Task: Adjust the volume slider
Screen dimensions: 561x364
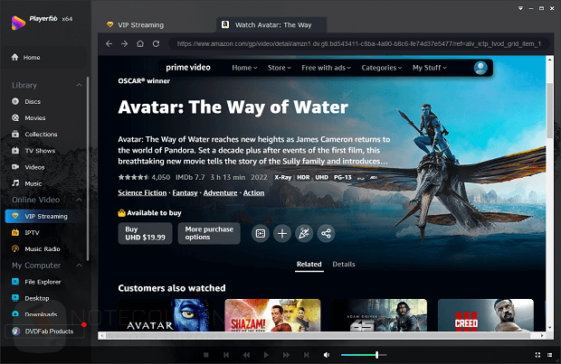Action: tap(364, 355)
